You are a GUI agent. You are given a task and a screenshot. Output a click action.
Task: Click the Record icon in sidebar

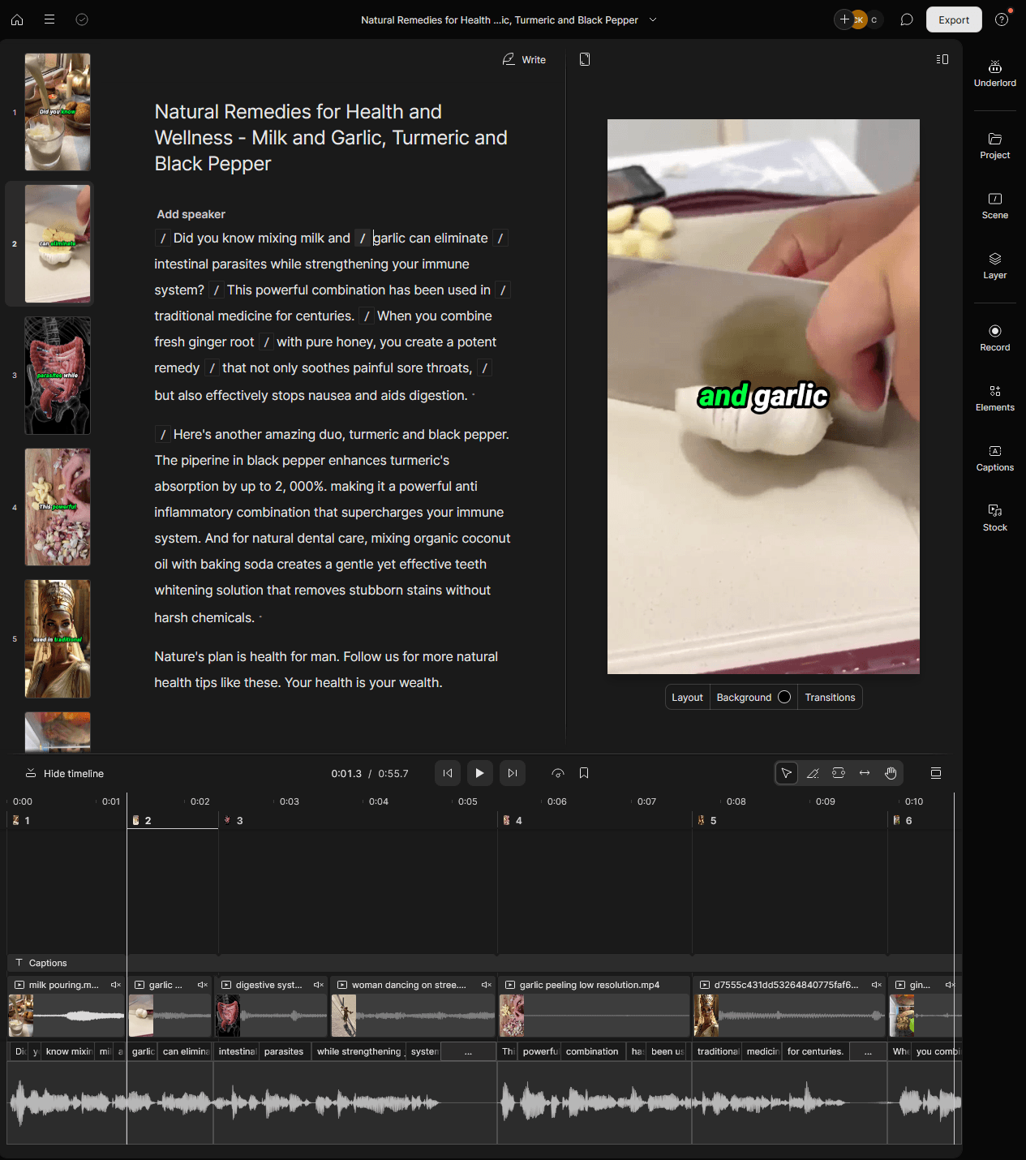[x=994, y=337]
